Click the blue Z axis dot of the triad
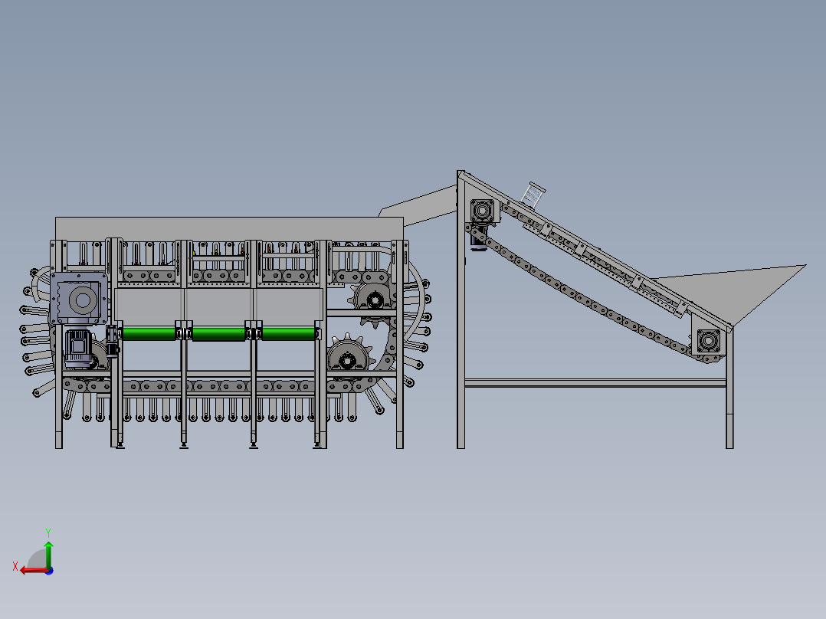The height and width of the screenshot is (619, 826). tap(49, 571)
